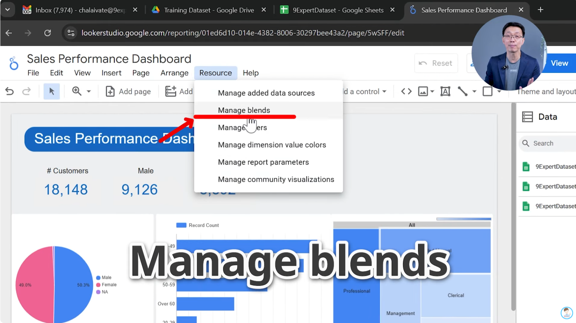Switch to the 9ExpertDataset Google Sheets tab
Screen dimensions: 576x323
click(x=337, y=10)
